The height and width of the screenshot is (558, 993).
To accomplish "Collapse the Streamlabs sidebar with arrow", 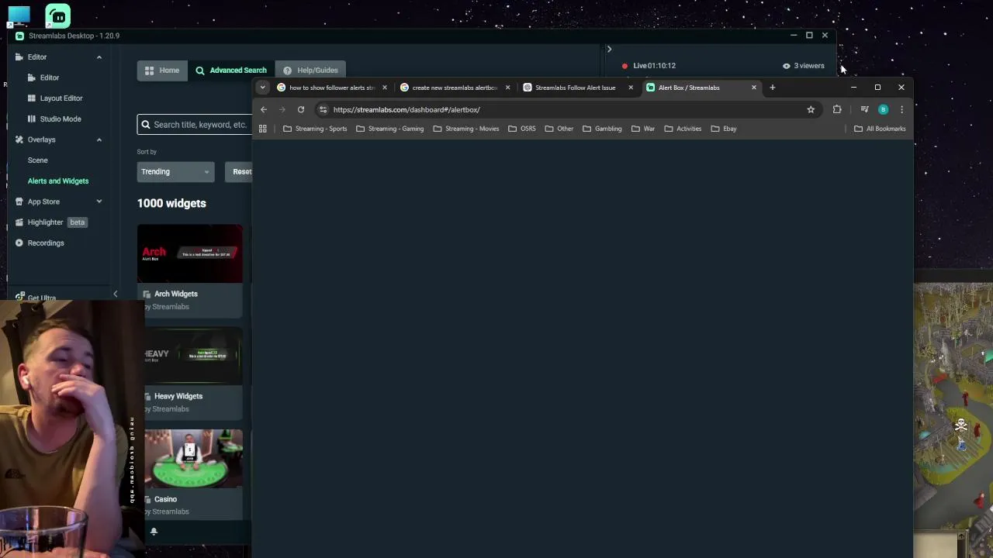I will click(115, 294).
